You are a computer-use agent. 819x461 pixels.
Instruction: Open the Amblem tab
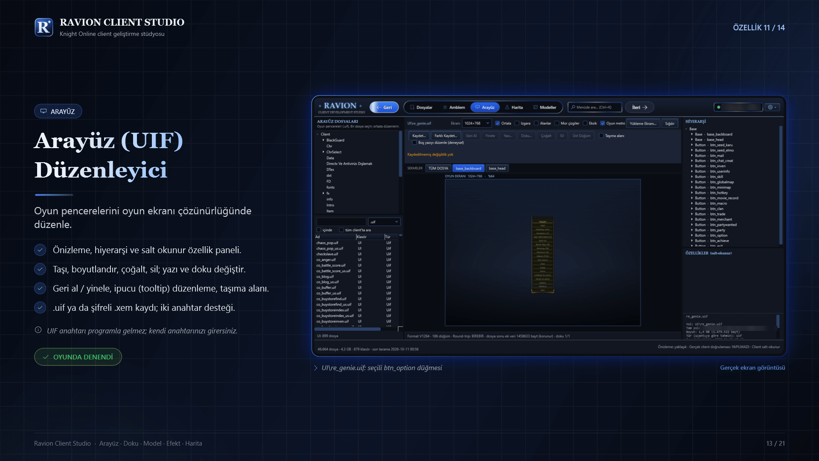pyautogui.click(x=454, y=107)
